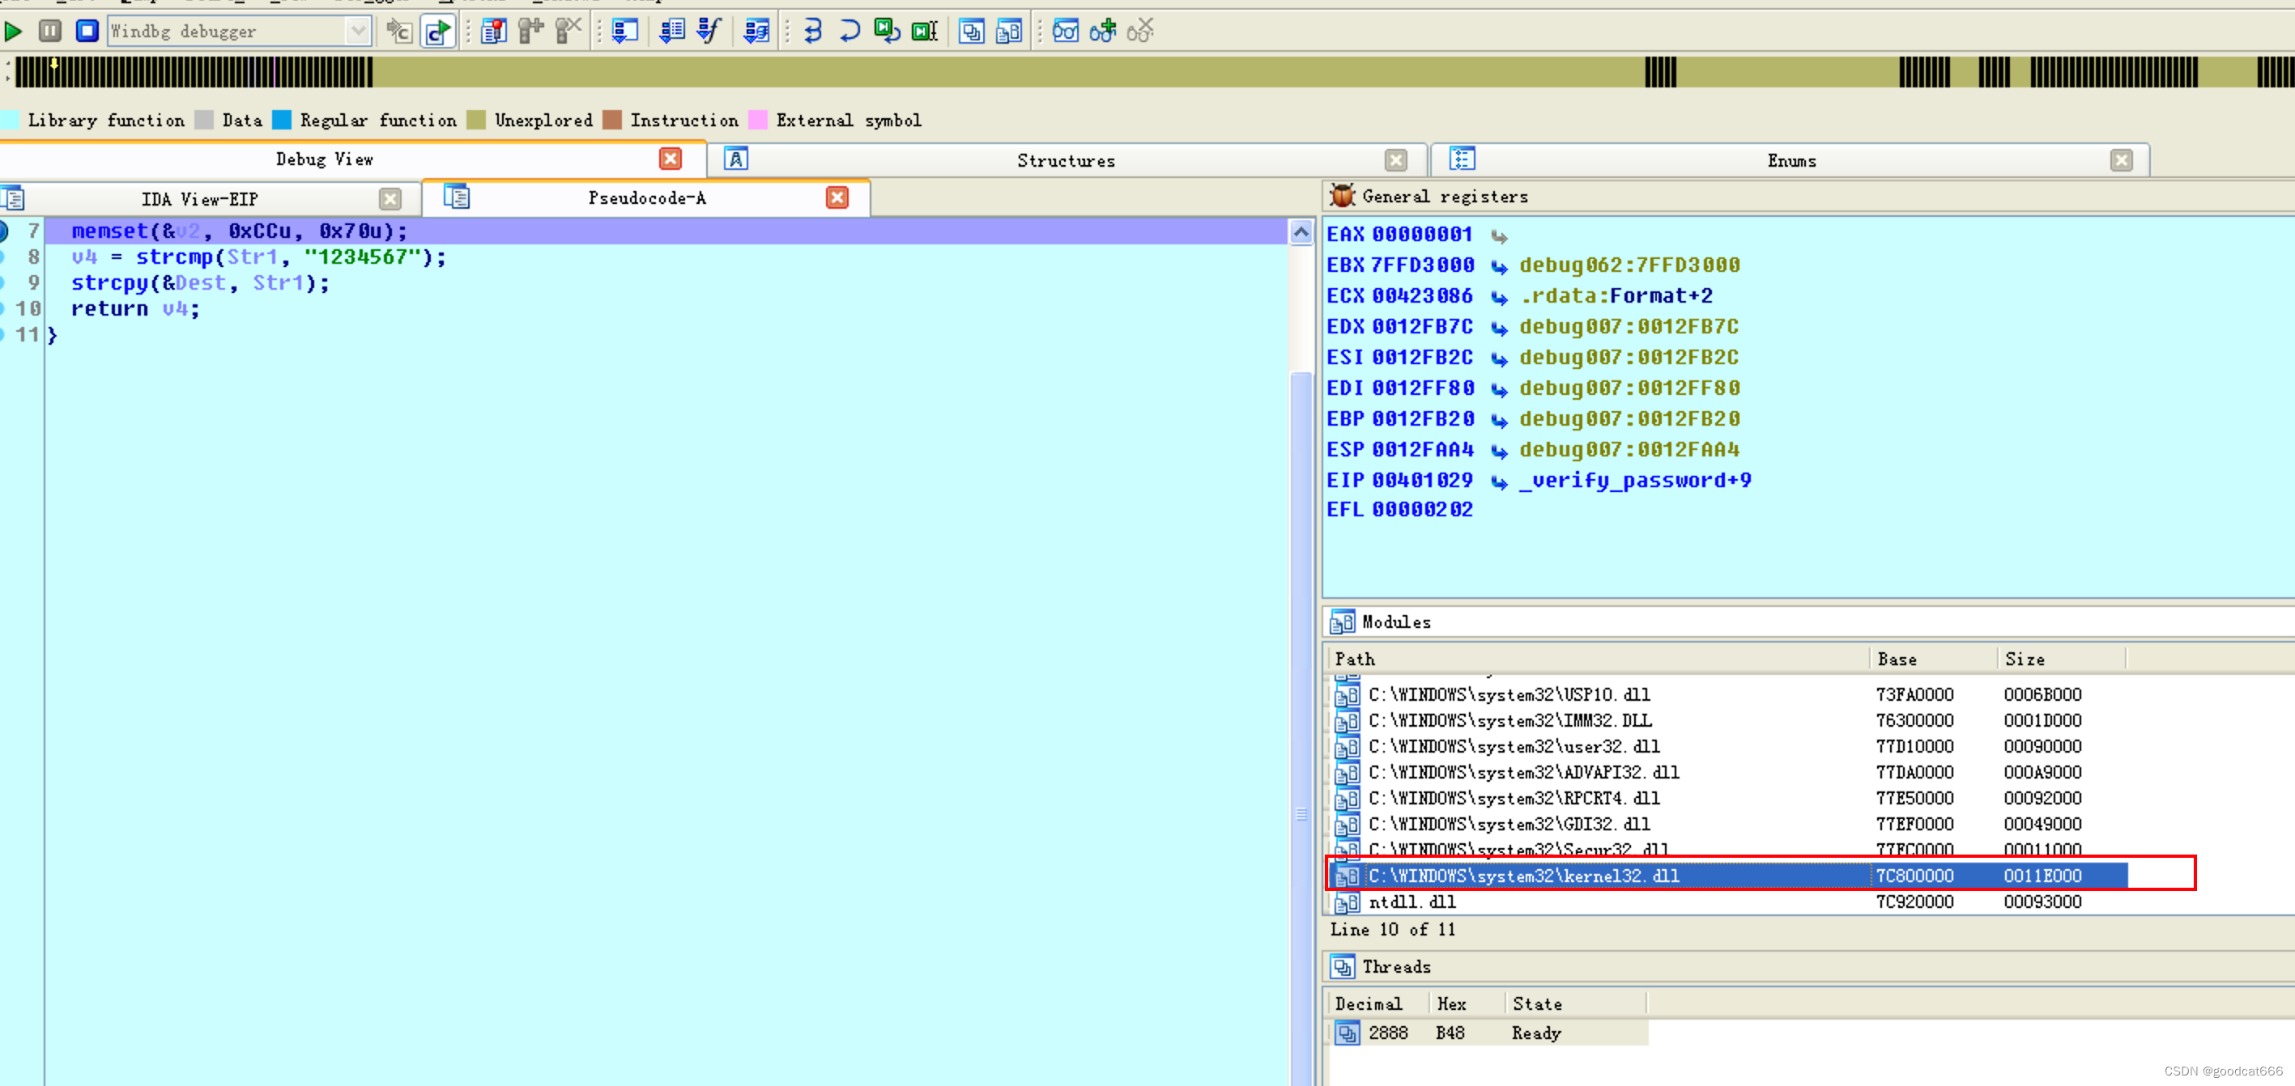Step over the current instruction
2295x1086 pixels.
(x=850, y=32)
